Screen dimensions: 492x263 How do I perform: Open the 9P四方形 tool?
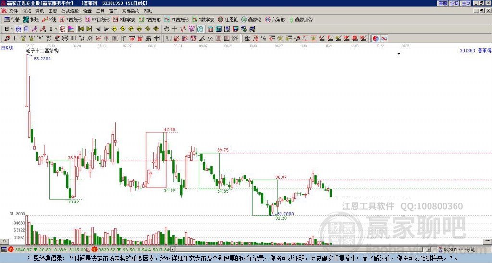click(97, 19)
